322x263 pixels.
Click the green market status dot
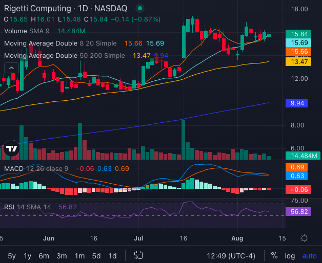click(140, 8)
